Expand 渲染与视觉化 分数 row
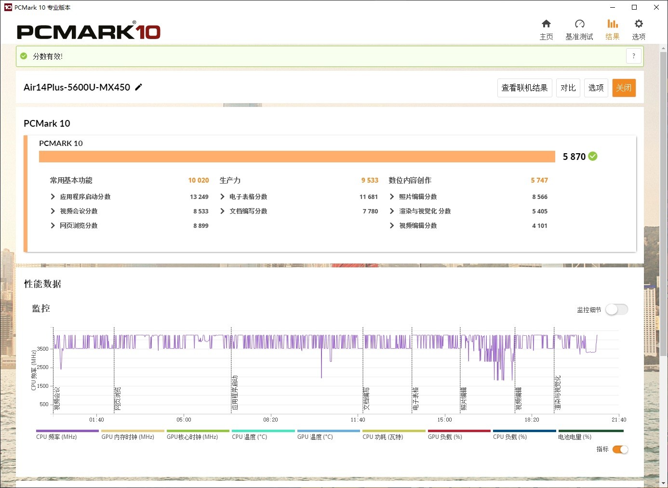The image size is (668, 488). click(x=392, y=211)
